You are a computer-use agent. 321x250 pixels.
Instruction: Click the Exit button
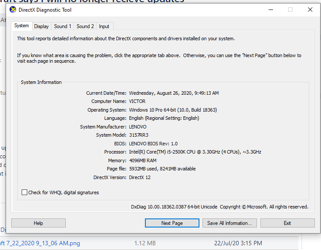tap(287, 223)
